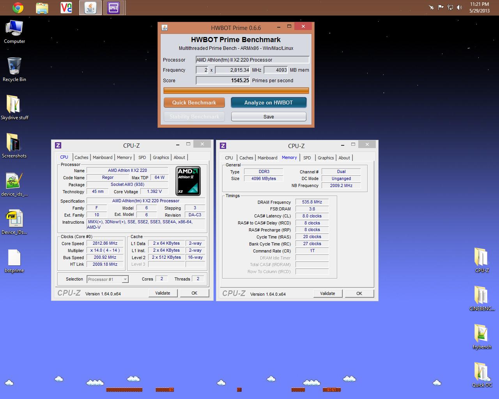Click the Package Socket AM3 (938) value
This screenshot has height=399, width=499.
[127, 184]
